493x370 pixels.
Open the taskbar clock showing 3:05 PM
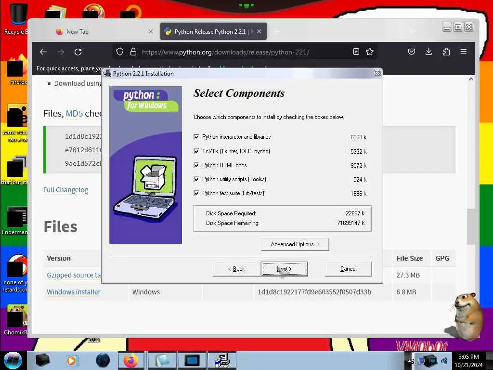[468, 361]
